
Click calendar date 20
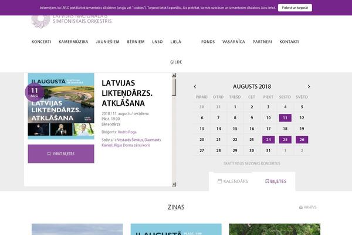[202, 140]
